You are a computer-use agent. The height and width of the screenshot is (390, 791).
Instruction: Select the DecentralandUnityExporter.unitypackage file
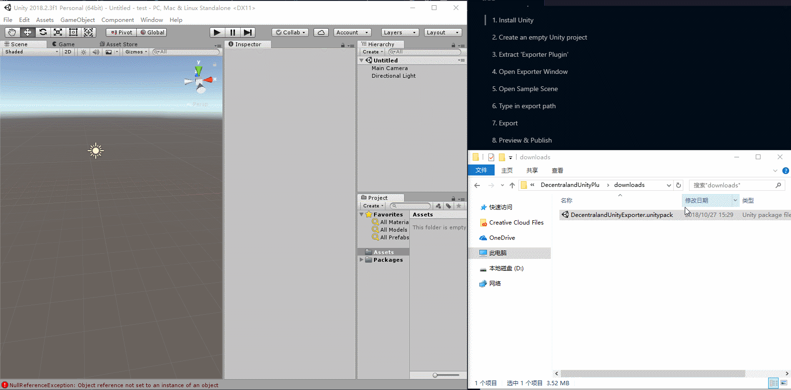click(621, 215)
